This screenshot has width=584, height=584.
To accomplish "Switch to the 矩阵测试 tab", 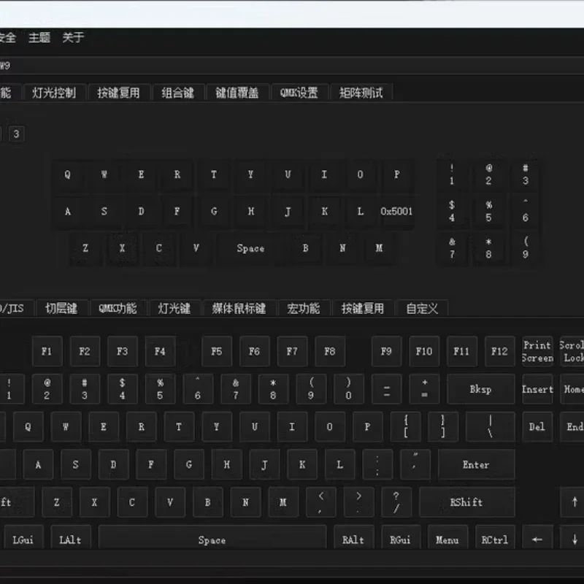I will (361, 93).
